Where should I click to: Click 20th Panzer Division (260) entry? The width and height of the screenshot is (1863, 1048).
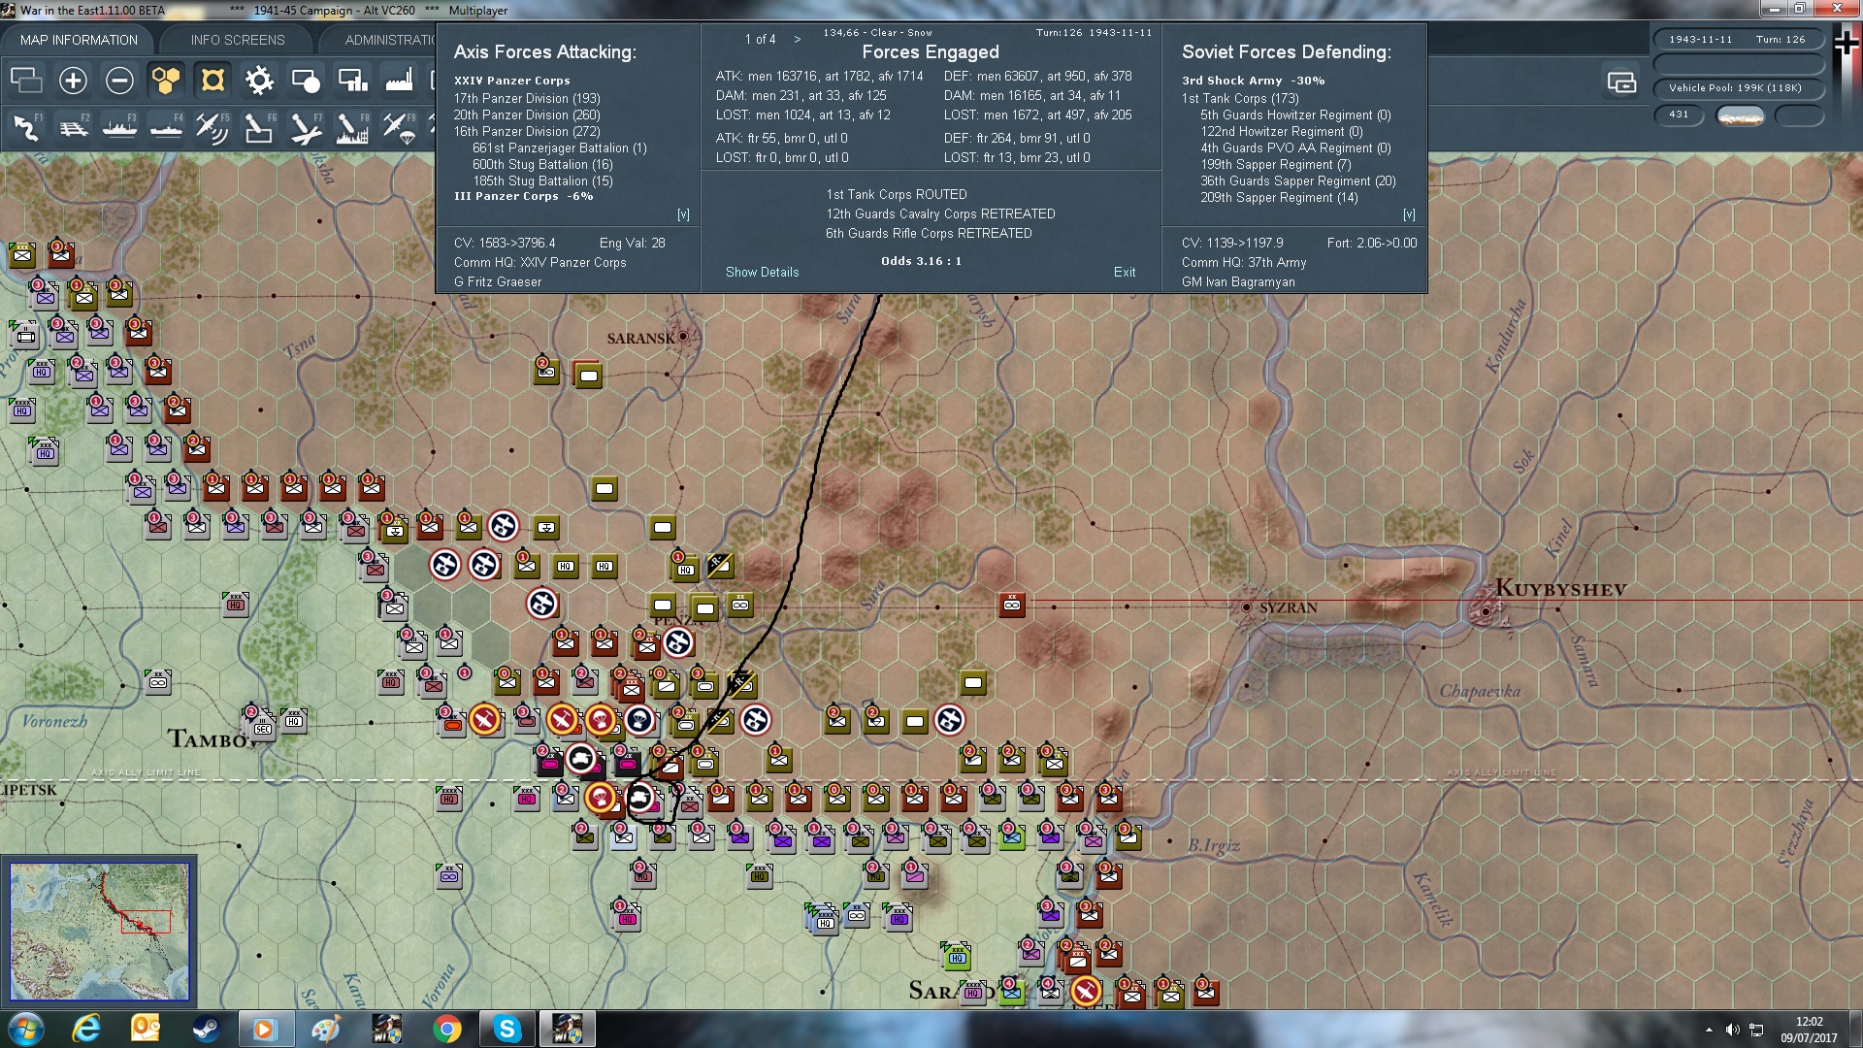point(527,115)
